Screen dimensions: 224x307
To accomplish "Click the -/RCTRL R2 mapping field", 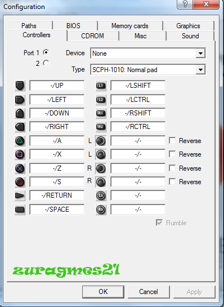I will pos(138,127).
